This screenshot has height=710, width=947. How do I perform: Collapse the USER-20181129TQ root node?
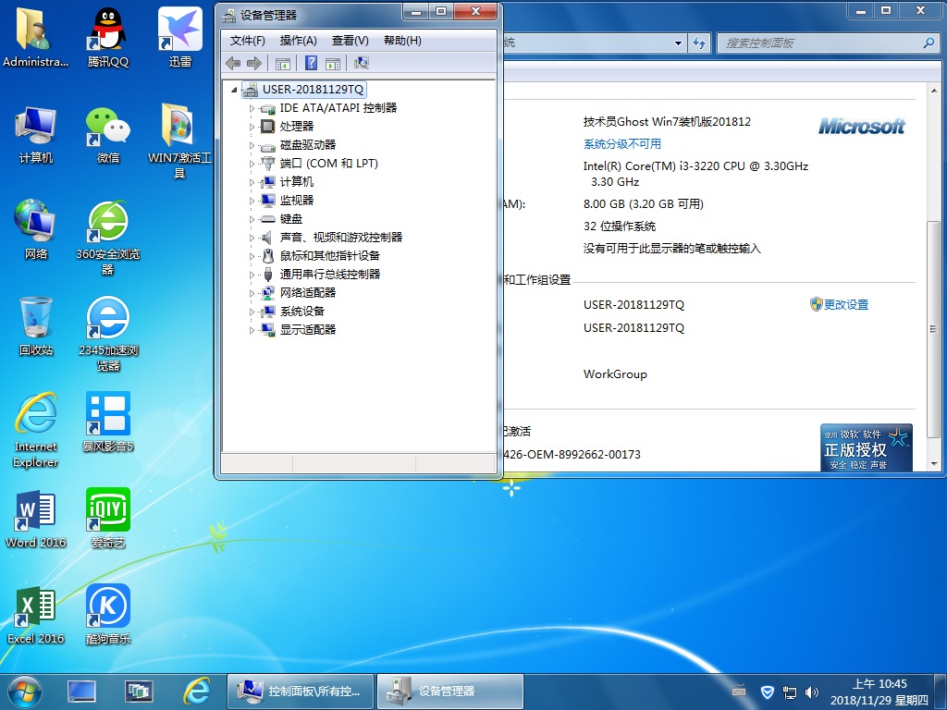tap(235, 90)
